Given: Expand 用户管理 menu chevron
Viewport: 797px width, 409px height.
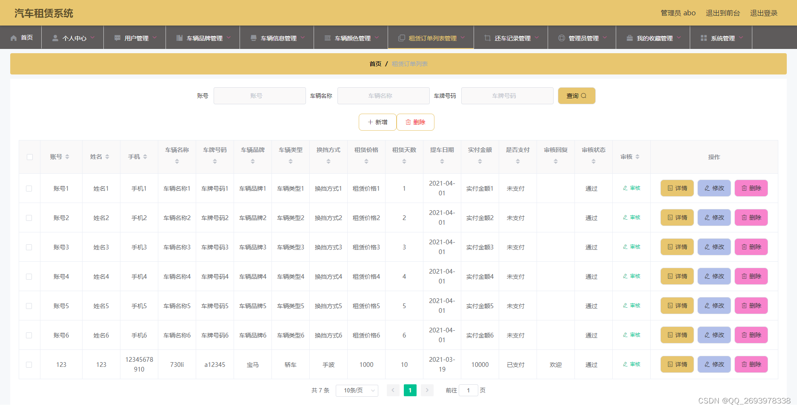Looking at the screenshot, I should coord(154,37).
